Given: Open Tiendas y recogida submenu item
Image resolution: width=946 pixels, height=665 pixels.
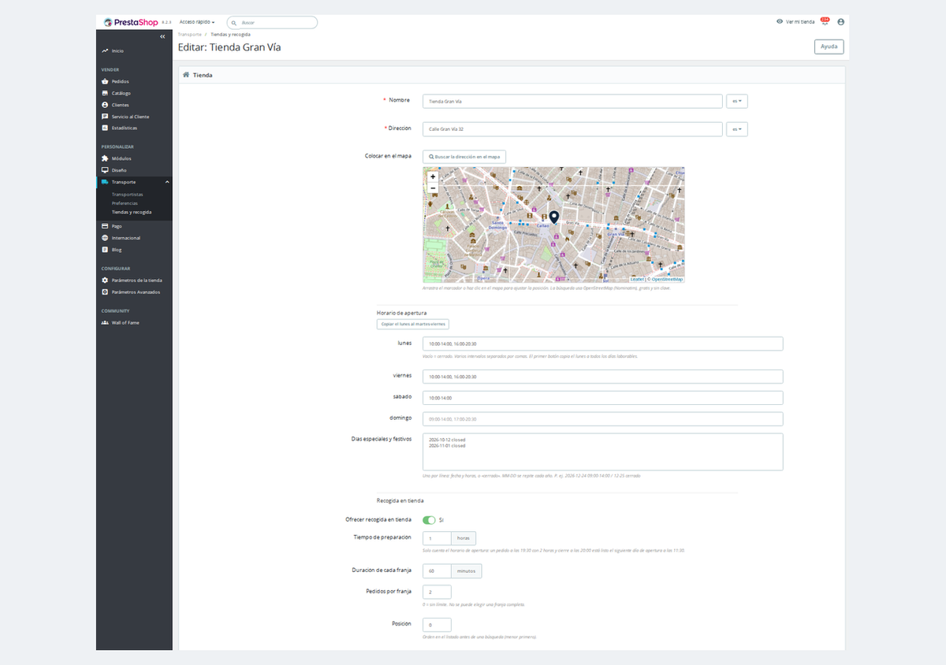Looking at the screenshot, I should pos(132,212).
